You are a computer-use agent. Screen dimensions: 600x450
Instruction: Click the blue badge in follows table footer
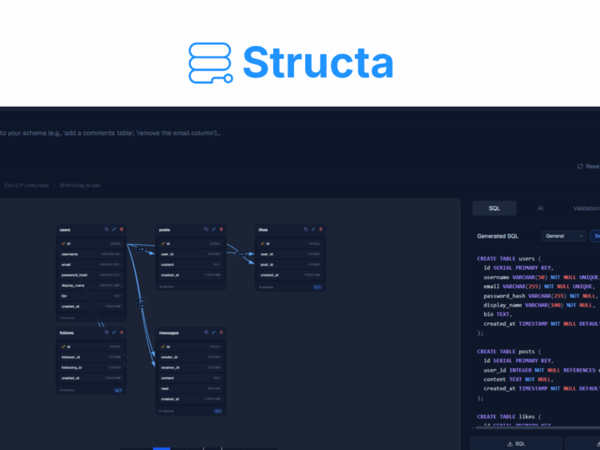pyautogui.click(x=118, y=390)
